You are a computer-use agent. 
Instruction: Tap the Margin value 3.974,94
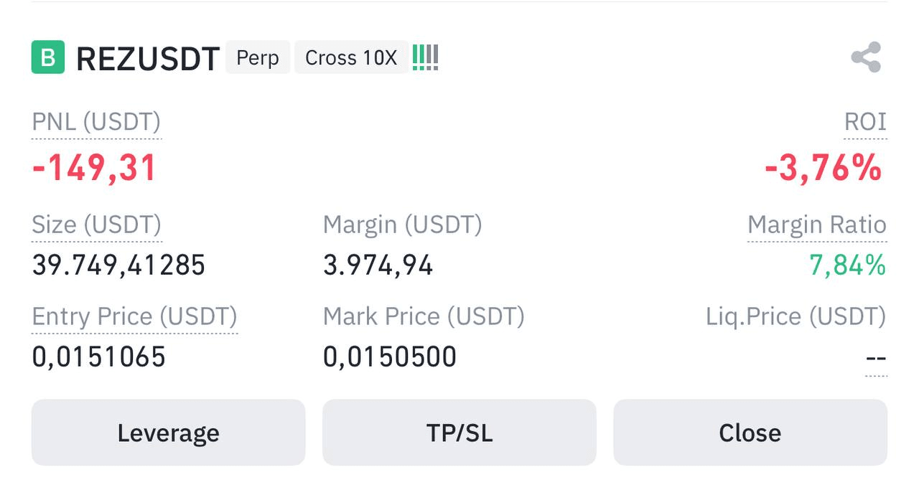pos(378,266)
